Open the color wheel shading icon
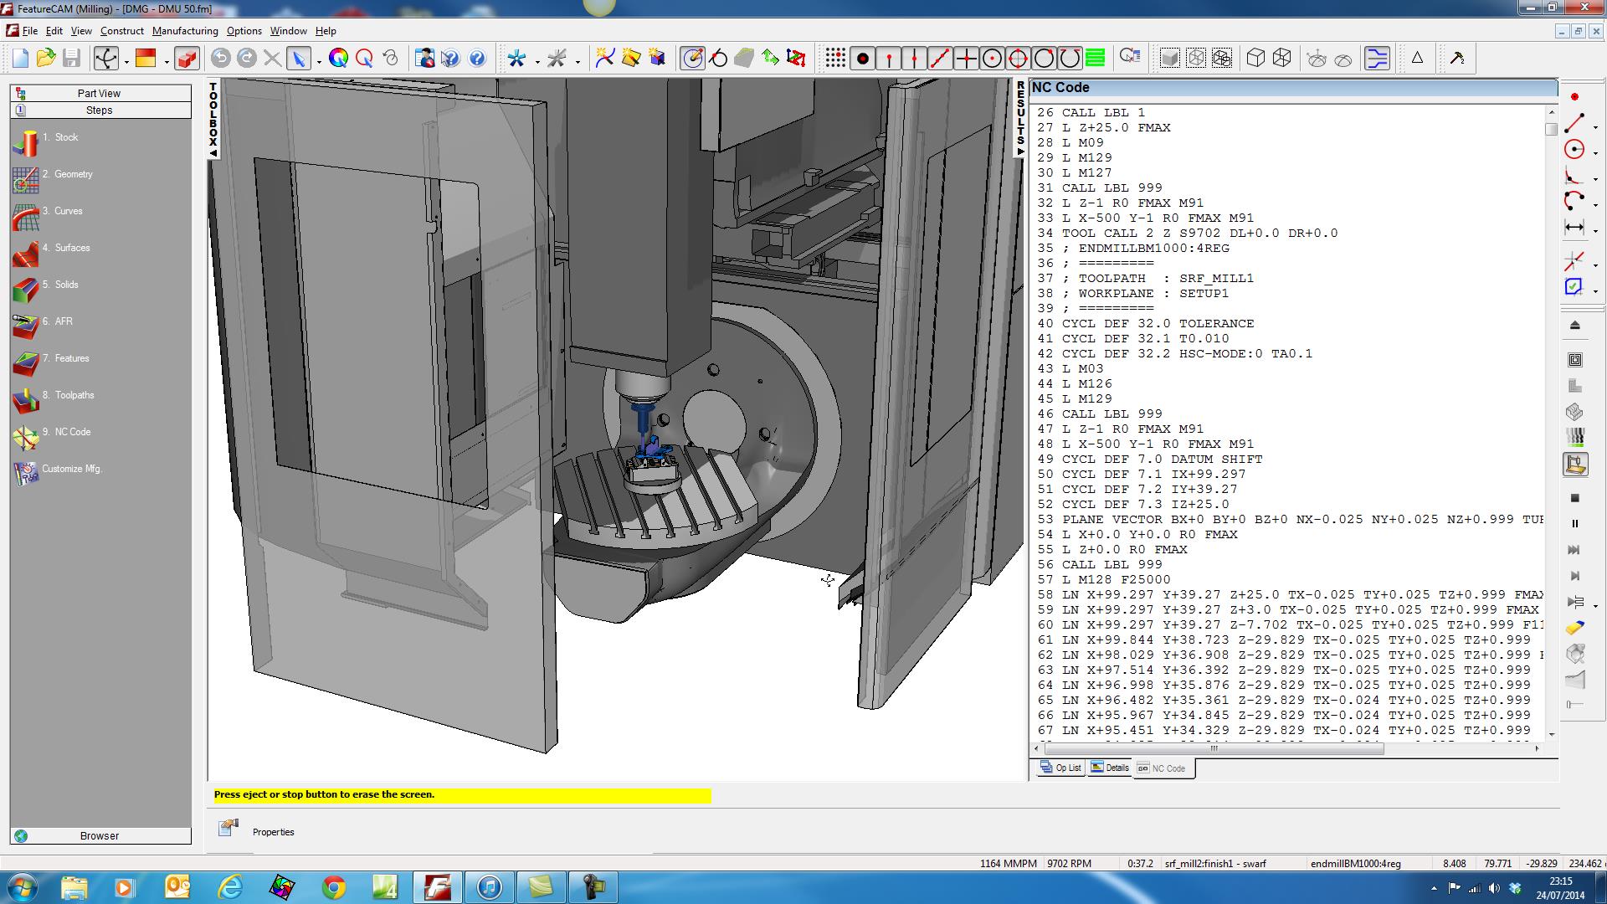Image resolution: width=1607 pixels, height=904 pixels. (x=338, y=58)
